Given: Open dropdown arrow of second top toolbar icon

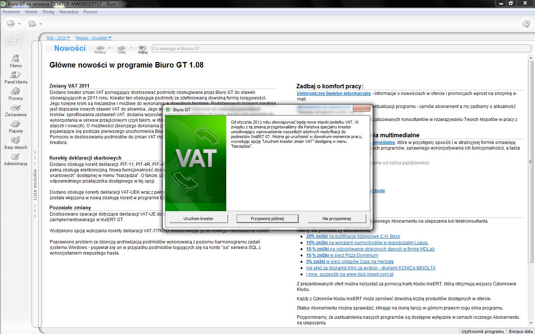Looking at the screenshot, I should (41, 24).
